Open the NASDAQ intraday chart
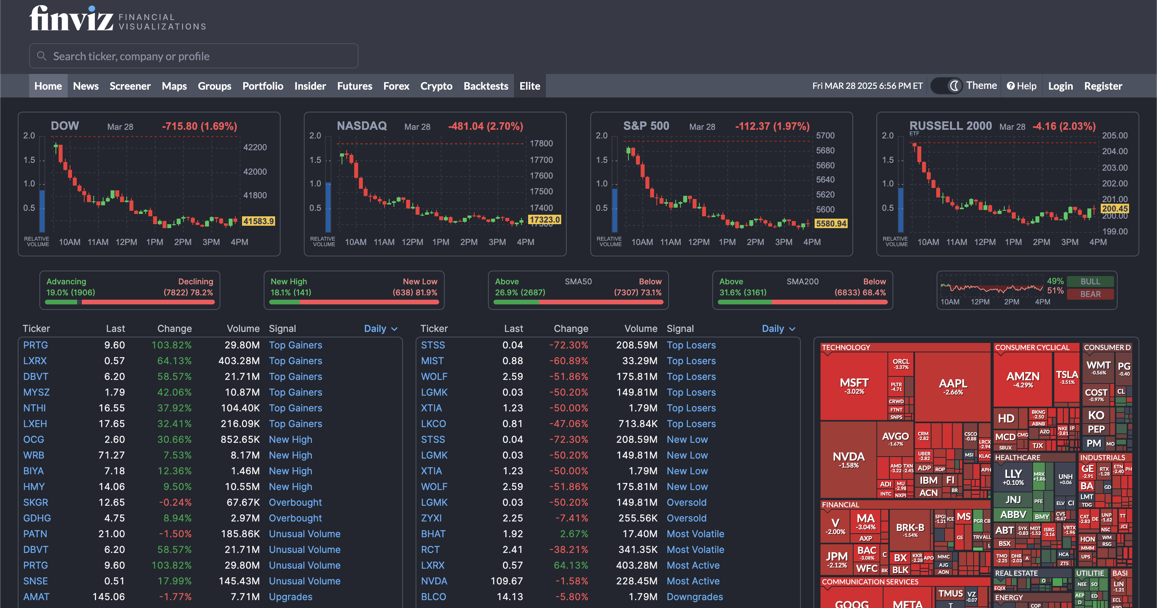The height and width of the screenshot is (608, 1157). [435, 184]
